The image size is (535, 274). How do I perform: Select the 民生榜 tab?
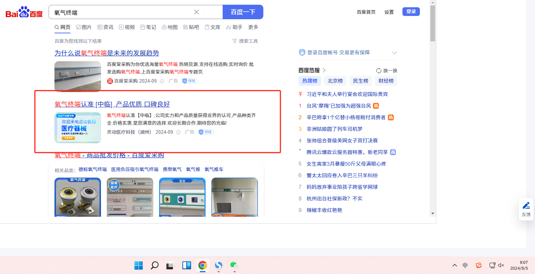pyautogui.click(x=361, y=81)
